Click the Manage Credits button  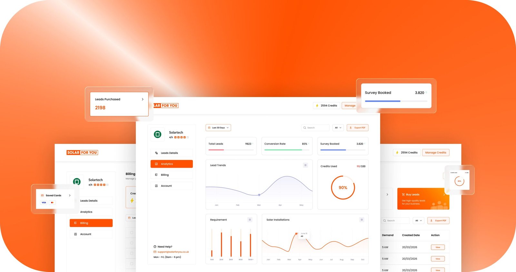point(436,153)
